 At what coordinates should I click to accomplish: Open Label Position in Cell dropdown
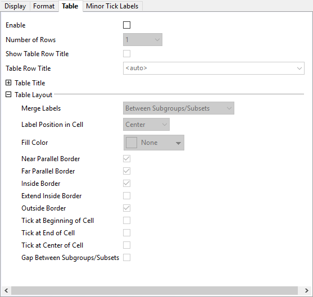point(146,124)
